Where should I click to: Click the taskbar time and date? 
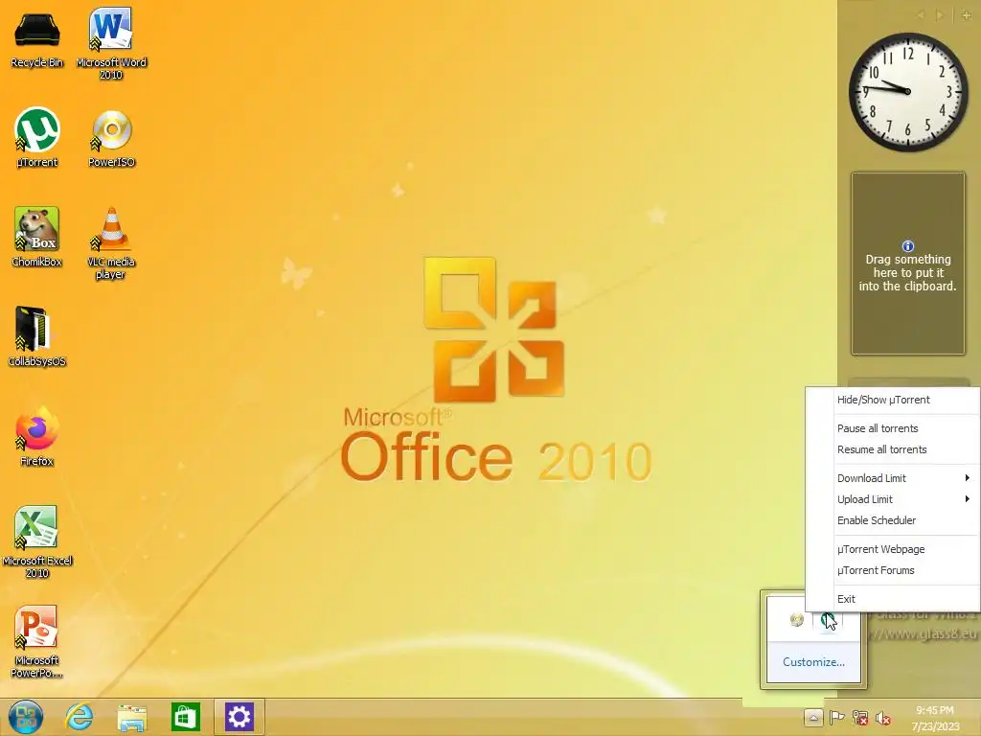(935, 718)
